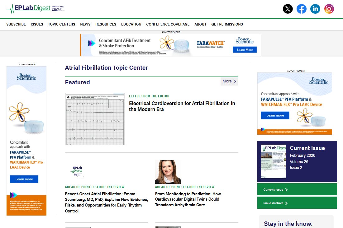Click Learn more in left sidebar ad
Viewport: 343px width, 228px height.
click(x=24, y=179)
